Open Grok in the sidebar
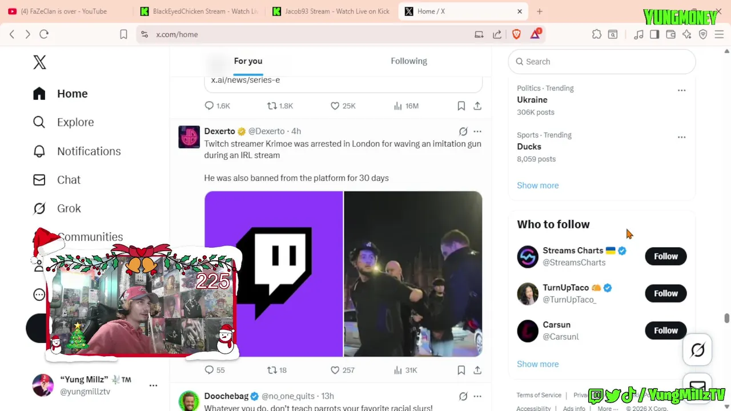Viewport: 731px width, 411px height. click(57, 208)
